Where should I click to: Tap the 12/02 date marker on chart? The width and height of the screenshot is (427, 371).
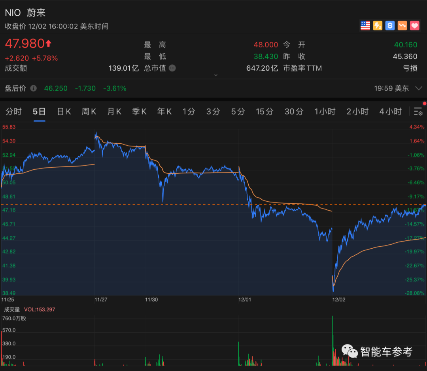tap(339, 300)
